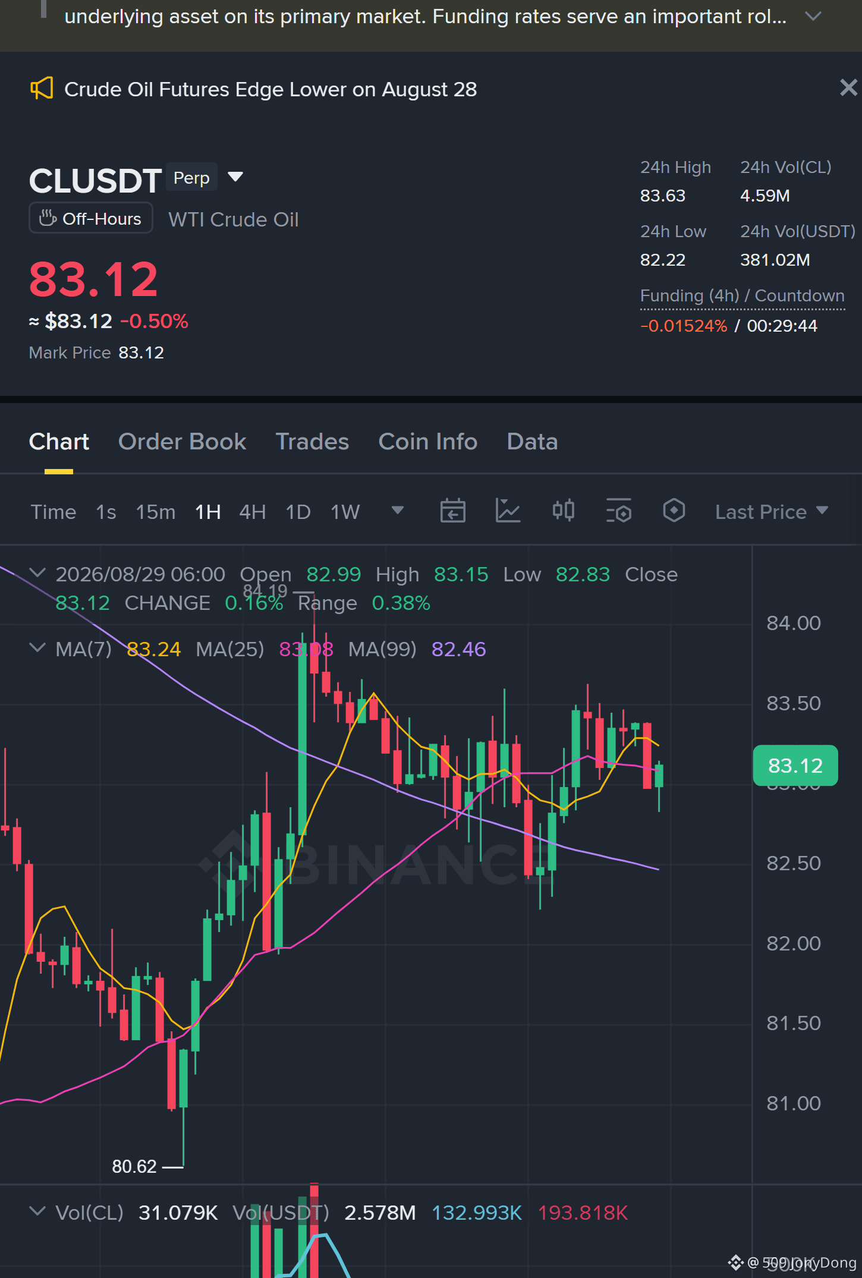Viewport: 862px width, 1278px height.
Task: Click the CLUSDT symbol title
Action: coord(95,180)
